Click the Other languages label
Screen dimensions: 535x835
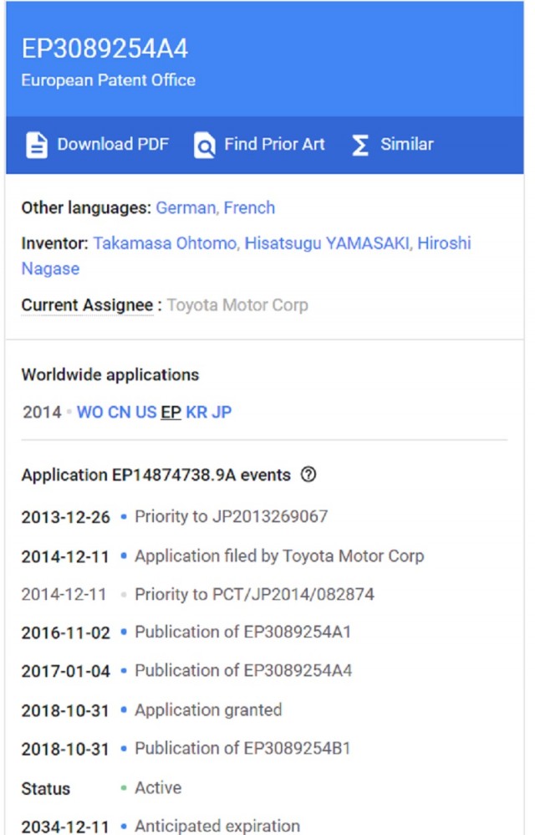pyautogui.click(x=87, y=207)
